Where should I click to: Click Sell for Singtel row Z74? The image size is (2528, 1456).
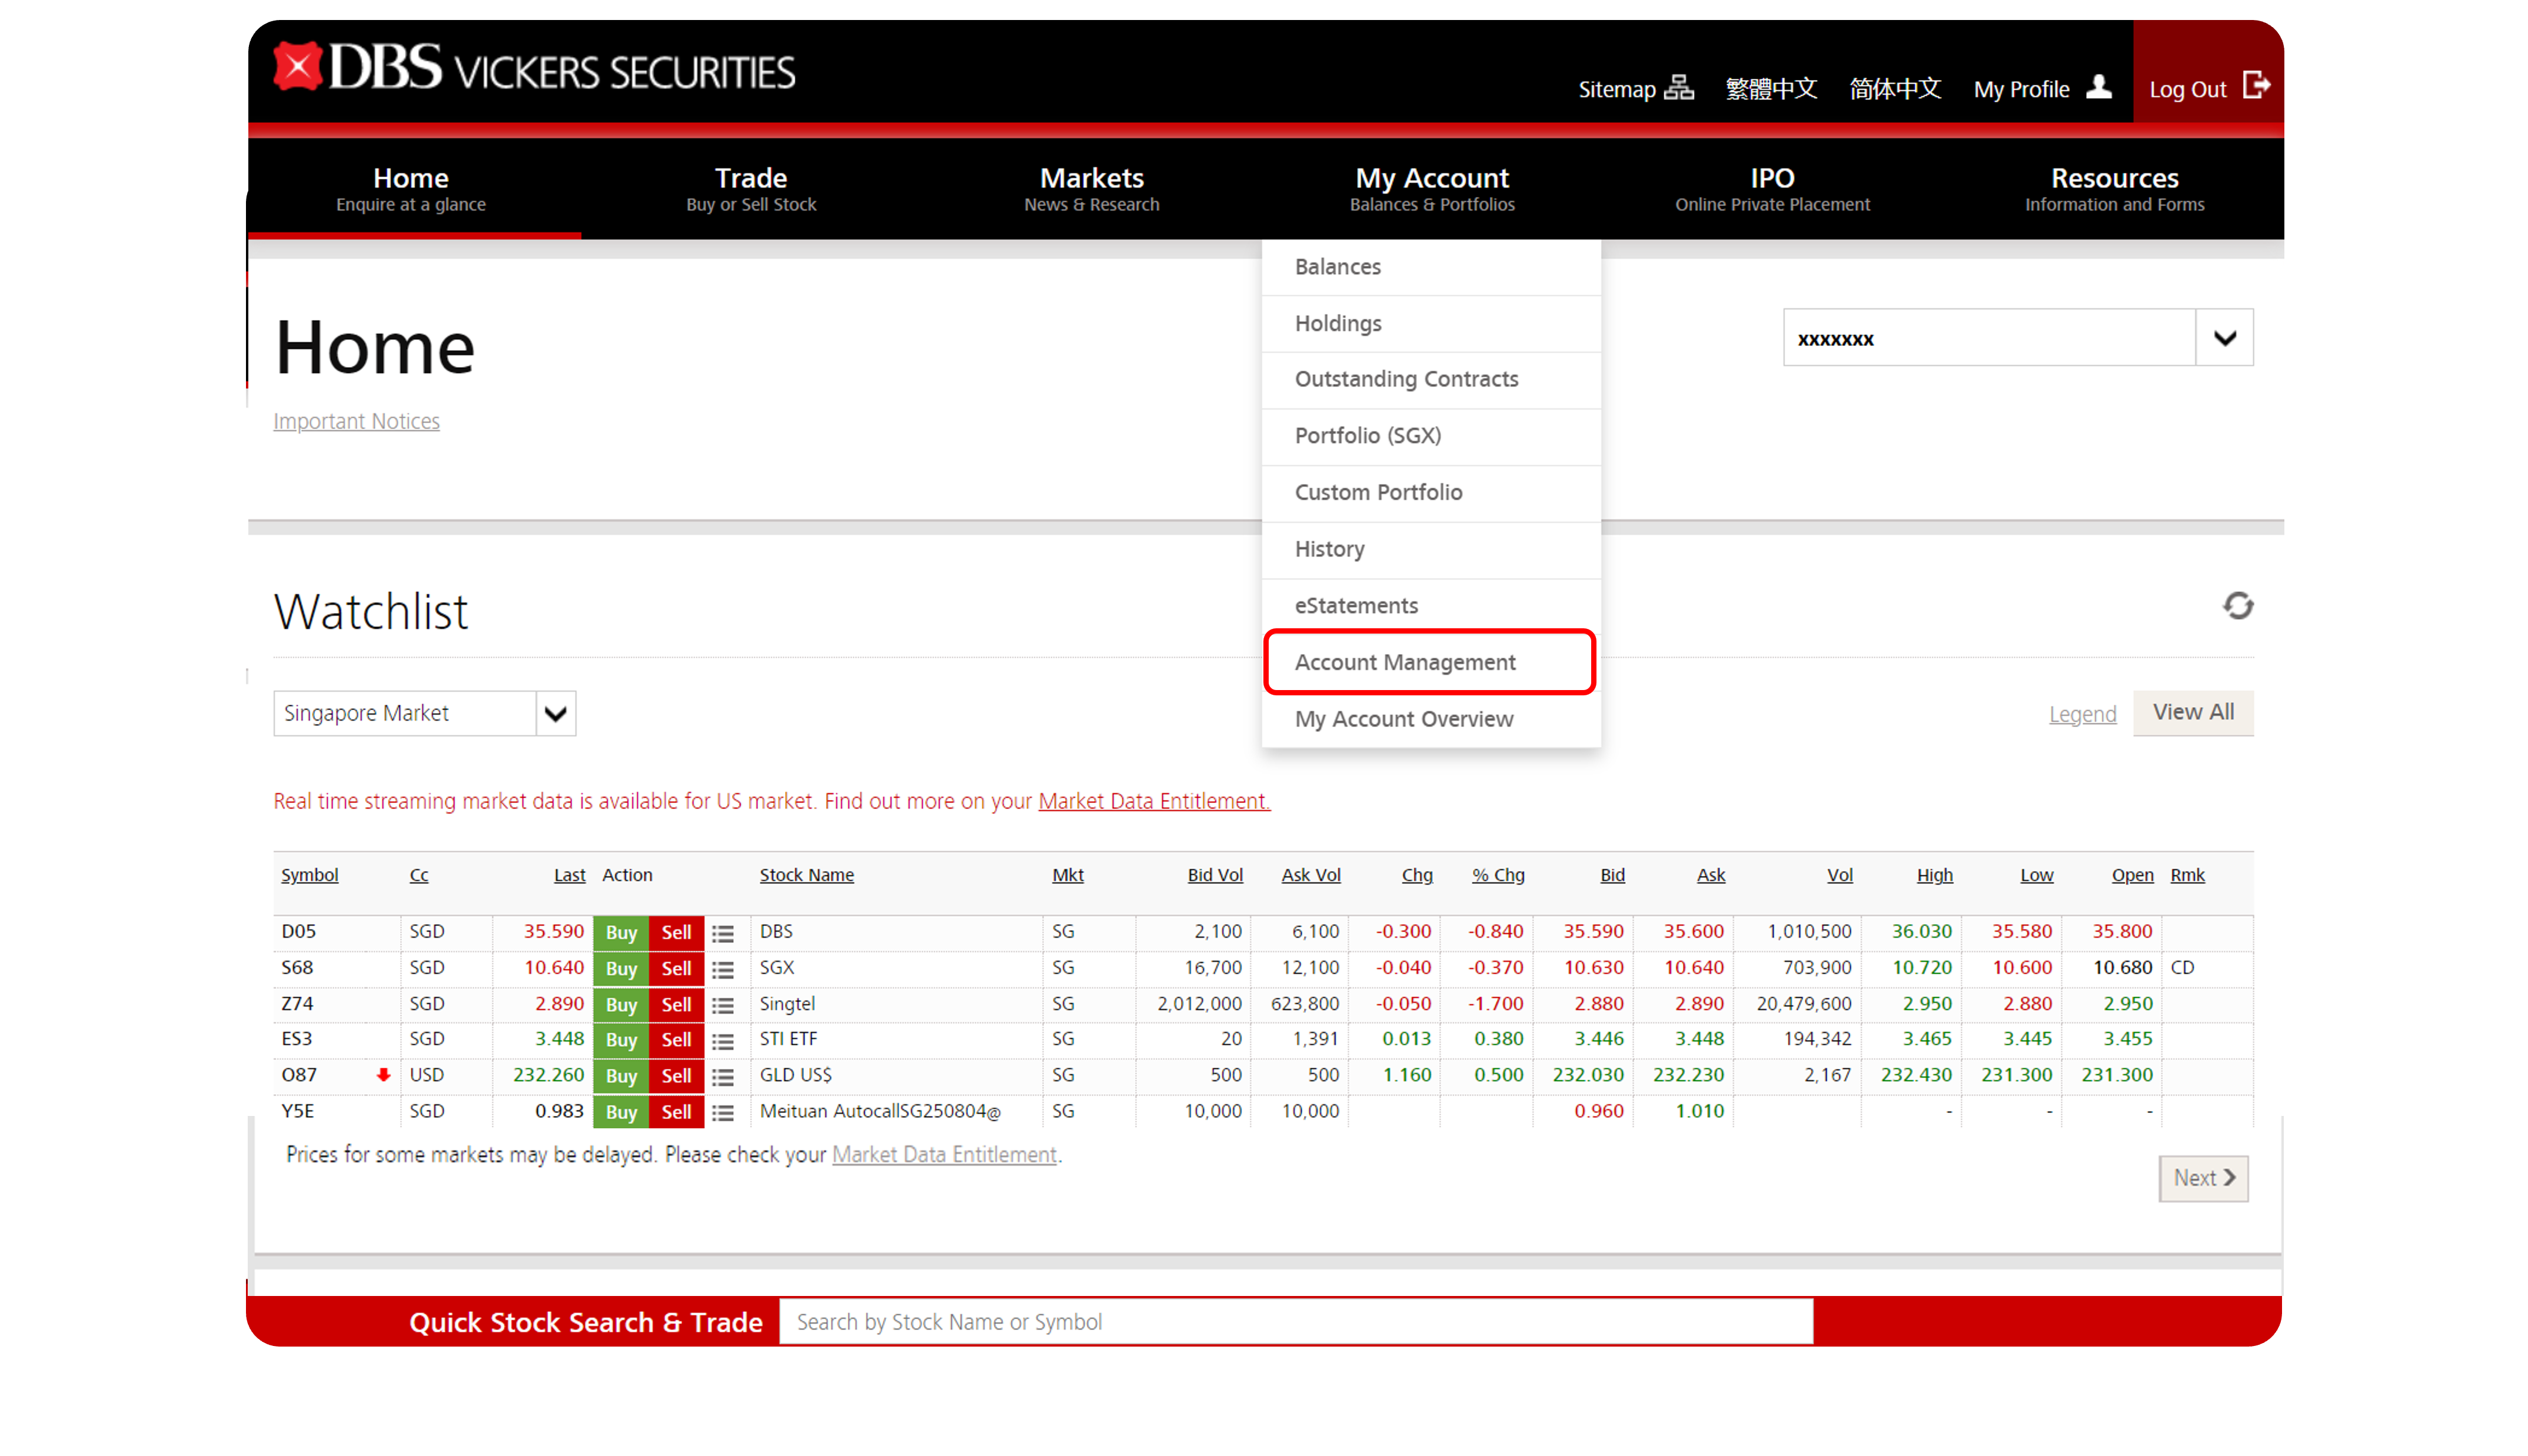(676, 1005)
